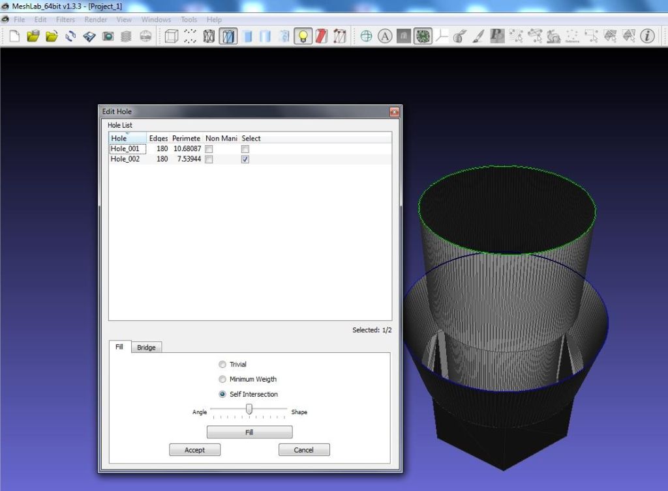
Task: Select the Minimum Weigth radio button
Action: [223, 379]
